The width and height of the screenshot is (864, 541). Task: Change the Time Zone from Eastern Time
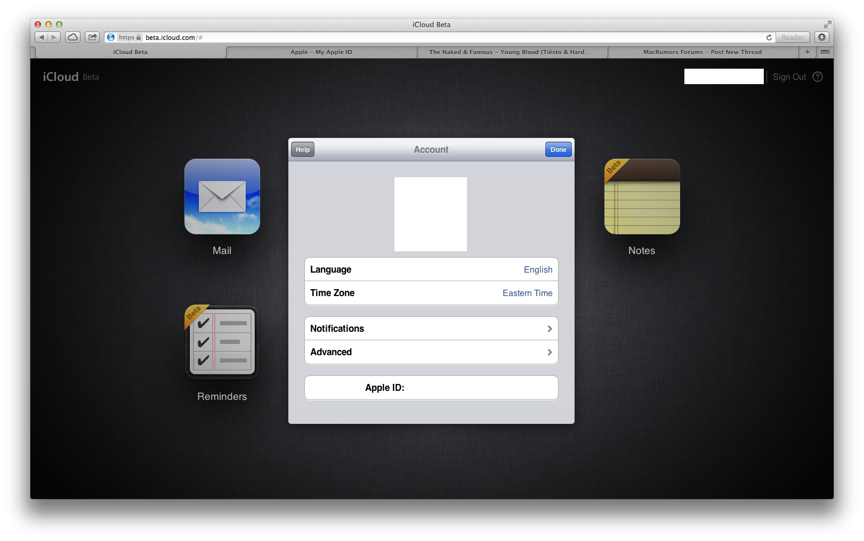point(431,293)
